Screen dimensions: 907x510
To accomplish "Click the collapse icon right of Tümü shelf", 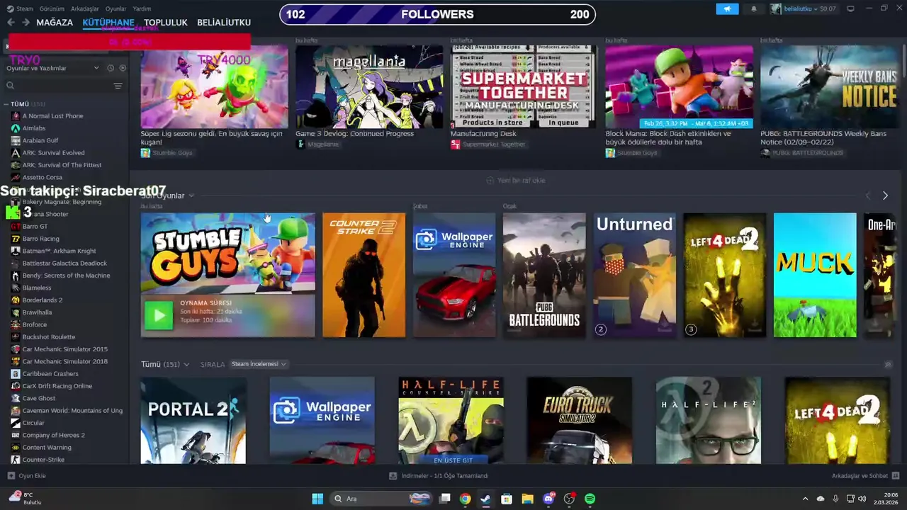I will [x=888, y=365].
